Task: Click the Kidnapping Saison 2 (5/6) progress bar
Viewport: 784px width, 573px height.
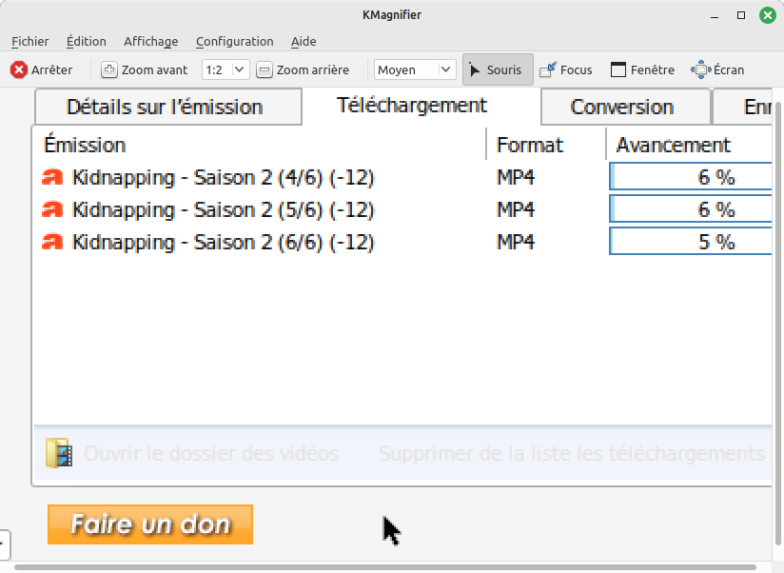Action: tap(690, 209)
